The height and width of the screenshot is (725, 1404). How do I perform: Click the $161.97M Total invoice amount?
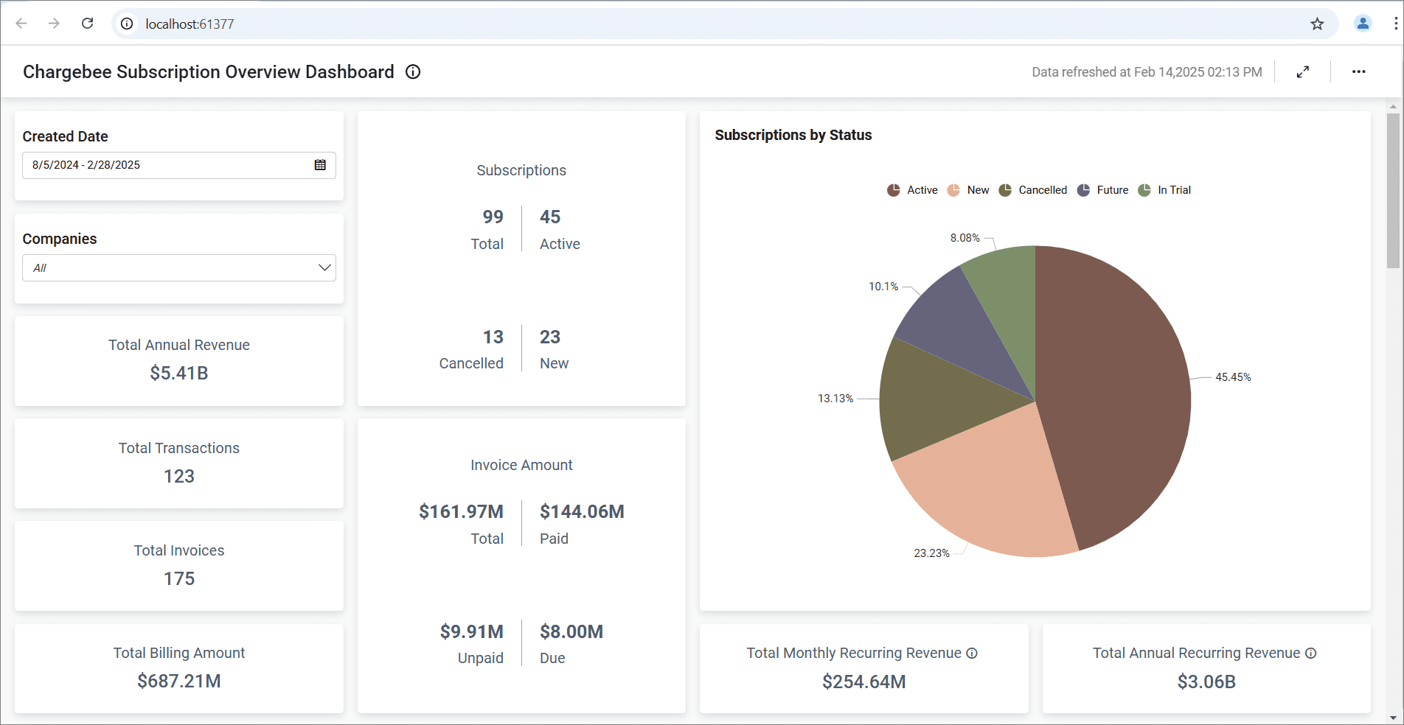tap(461, 512)
